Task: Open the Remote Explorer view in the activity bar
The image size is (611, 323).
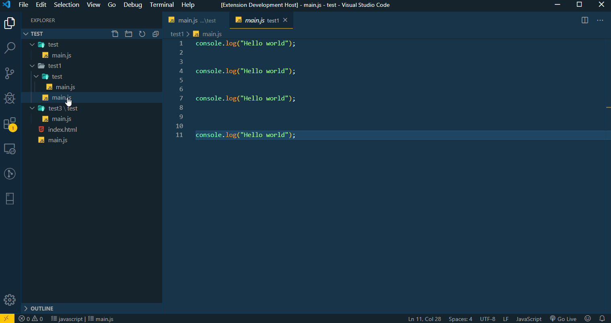Action: pos(10,149)
